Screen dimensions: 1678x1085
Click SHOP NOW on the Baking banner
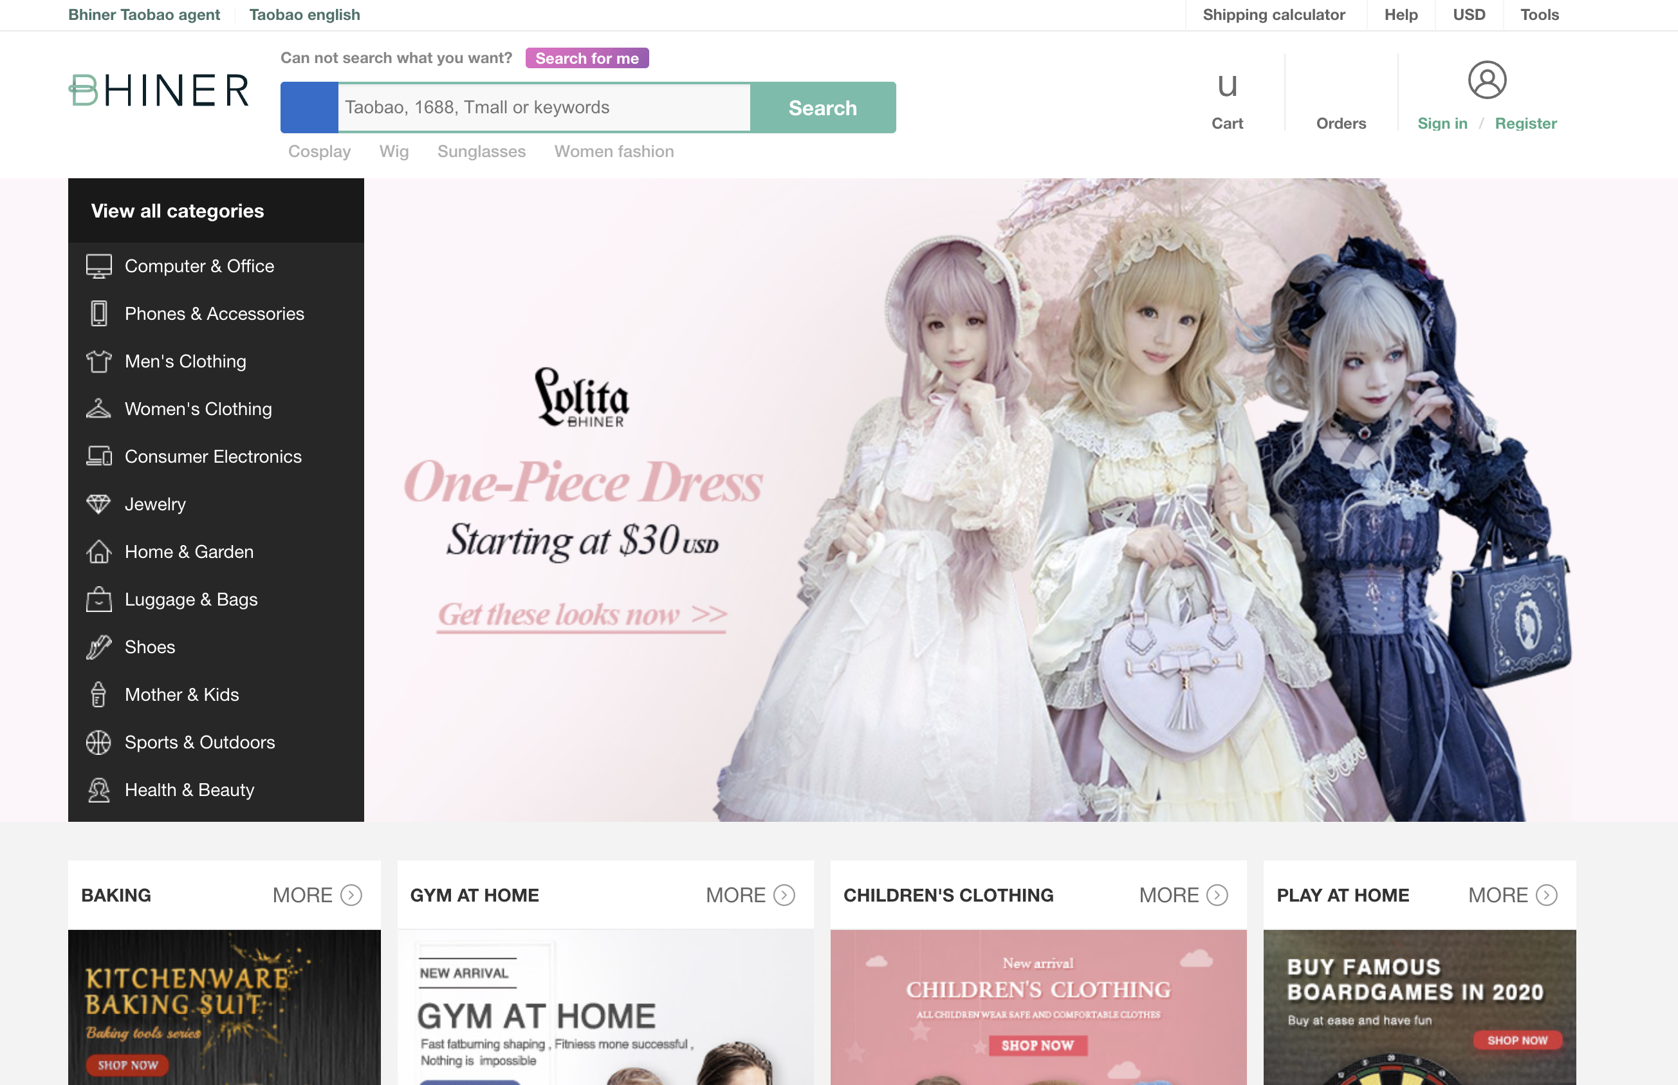coord(127,1065)
